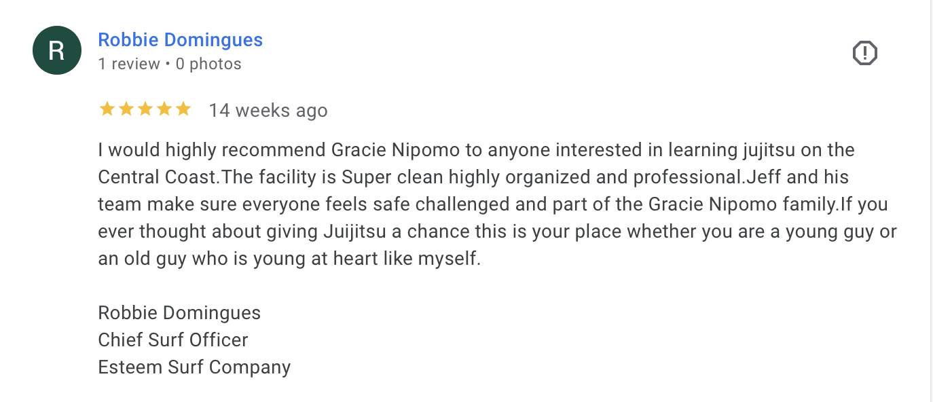The width and height of the screenshot is (933, 402).
Task: Click the "Robbie Domingues" signature below the review
Action: tap(179, 313)
